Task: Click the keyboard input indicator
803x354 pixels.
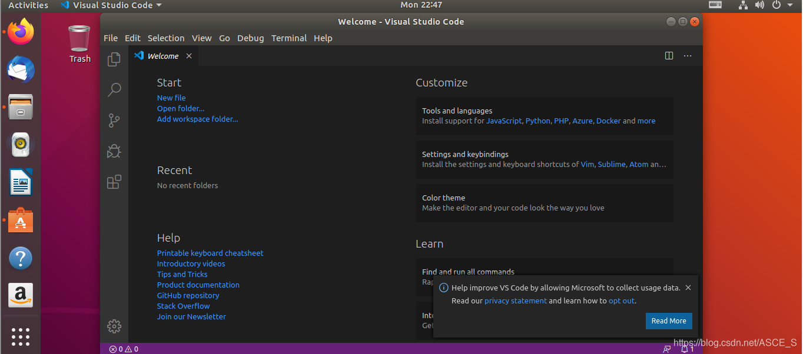Action: pyautogui.click(x=715, y=5)
